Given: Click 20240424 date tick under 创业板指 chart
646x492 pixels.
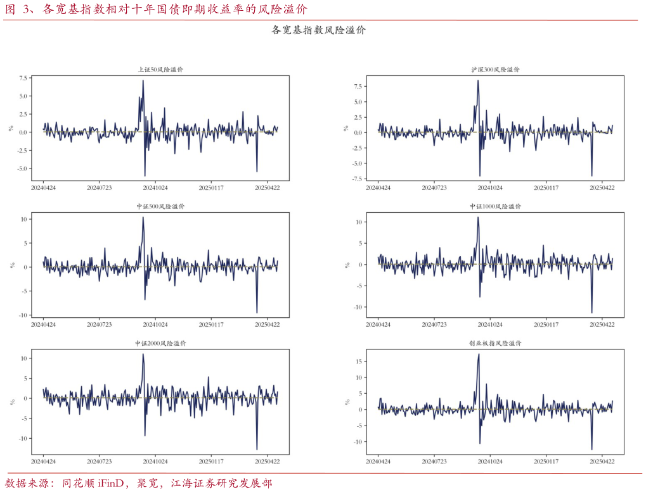Looking at the screenshot, I should click(378, 461).
